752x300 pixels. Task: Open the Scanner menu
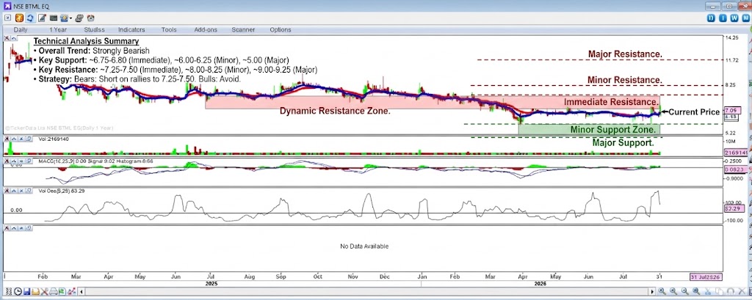tap(243, 30)
